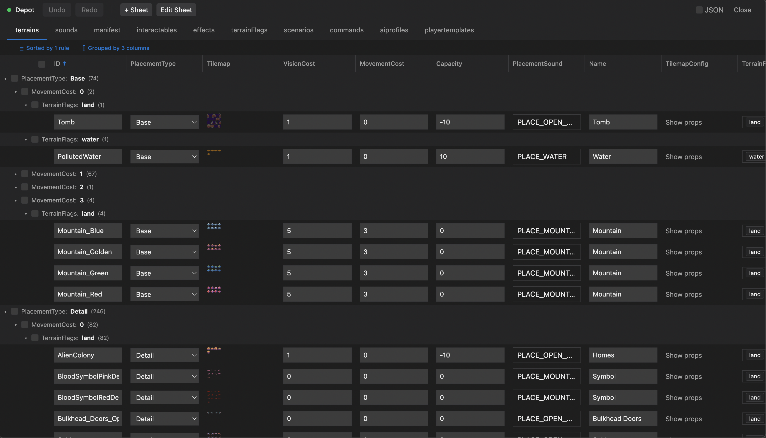Check the PlacementType Base group checkbox

(x=15, y=78)
